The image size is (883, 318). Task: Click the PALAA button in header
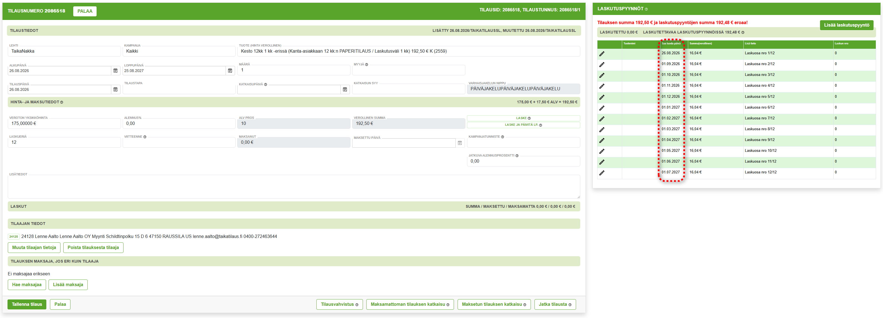(x=85, y=11)
